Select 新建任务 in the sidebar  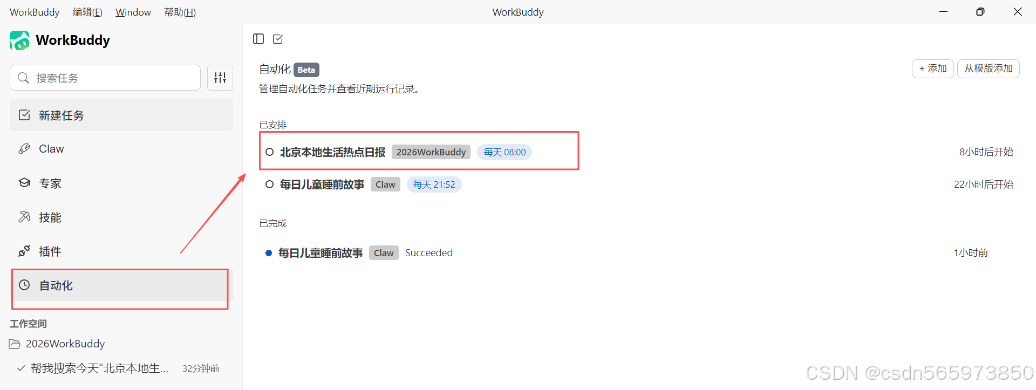[x=121, y=115]
